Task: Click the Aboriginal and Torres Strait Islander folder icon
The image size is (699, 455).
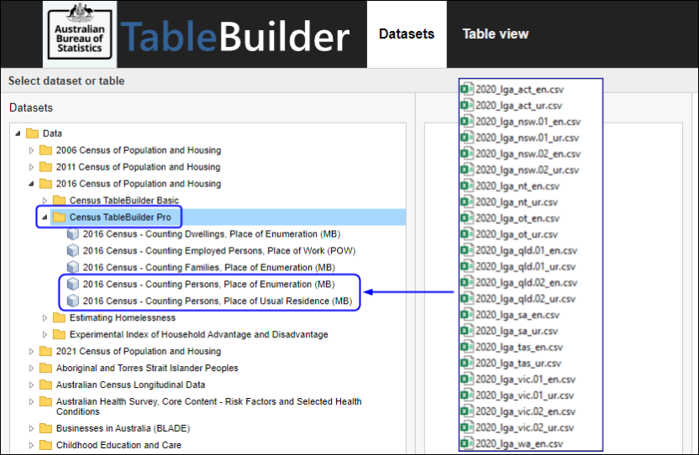Action: click(45, 368)
